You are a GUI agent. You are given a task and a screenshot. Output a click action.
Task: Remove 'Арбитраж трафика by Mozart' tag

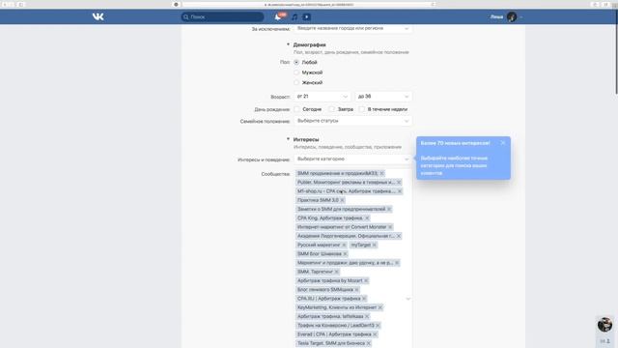pyautogui.click(x=366, y=281)
